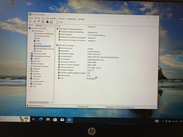Open the user management toolbar icon
This screenshot has width=183, height=137.
click(x=47, y=22)
